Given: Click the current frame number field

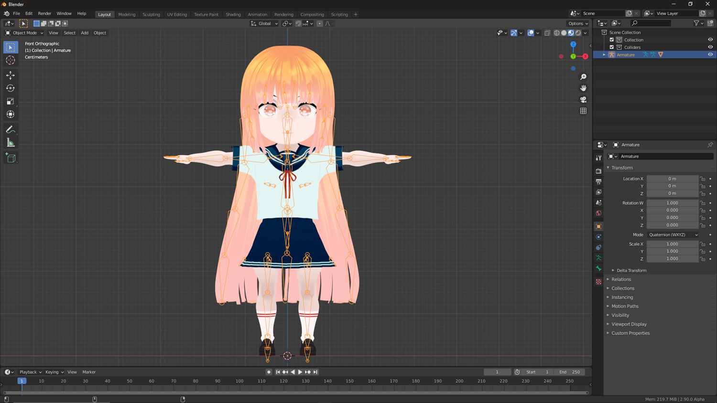Looking at the screenshot, I should tap(497, 372).
